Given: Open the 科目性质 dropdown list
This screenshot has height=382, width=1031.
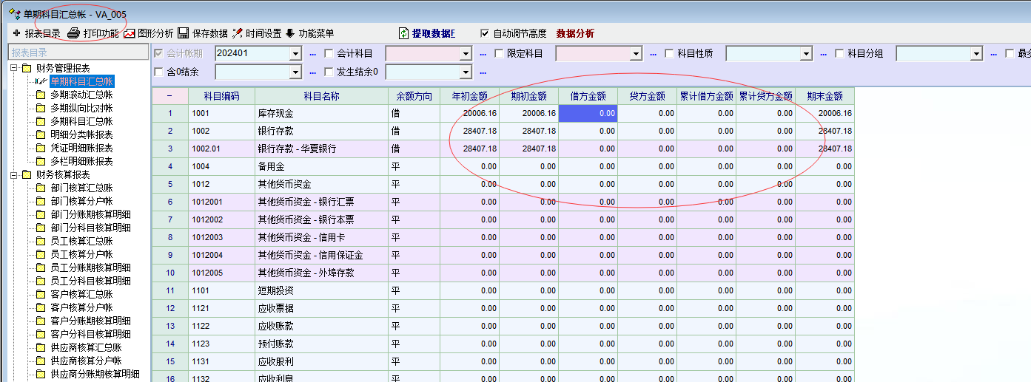Looking at the screenshot, I should [x=806, y=54].
